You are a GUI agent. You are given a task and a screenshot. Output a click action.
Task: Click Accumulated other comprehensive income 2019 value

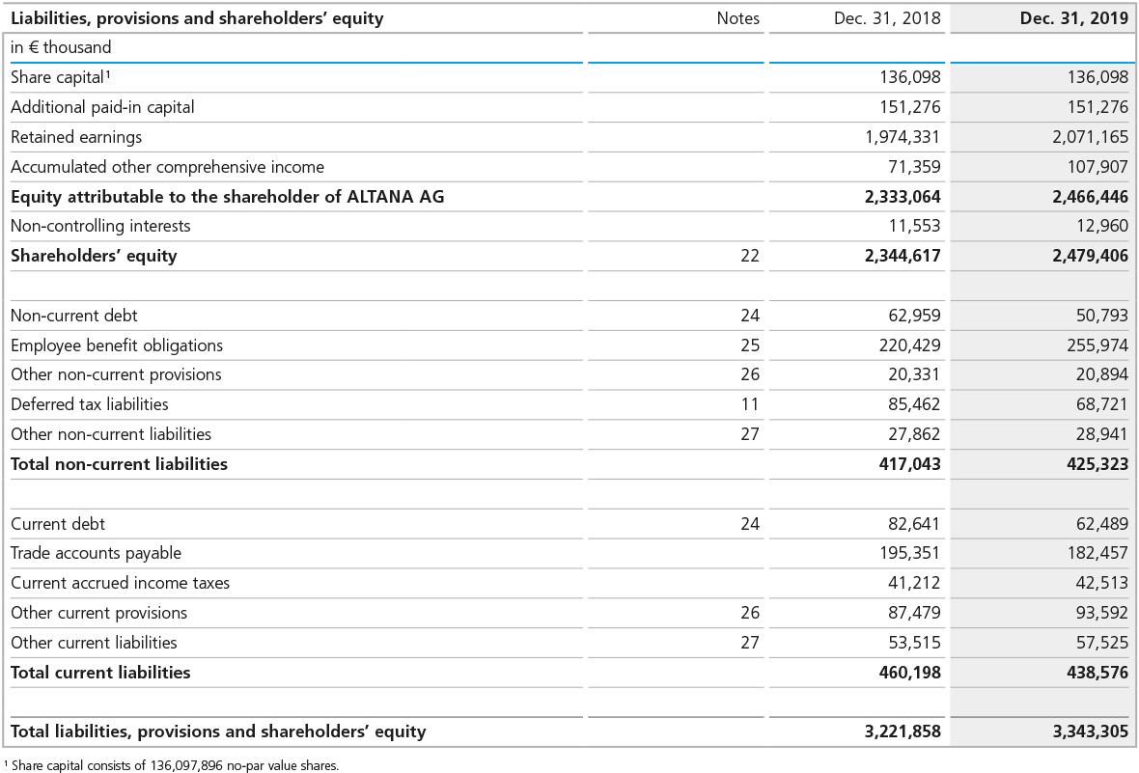(1096, 167)
